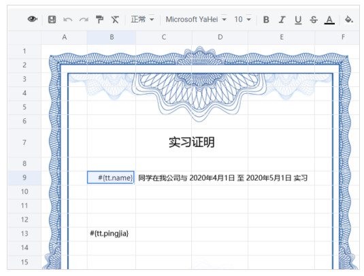Open the fill color bucket tool
Screen dimensions: 364x276
click(348, 20)
